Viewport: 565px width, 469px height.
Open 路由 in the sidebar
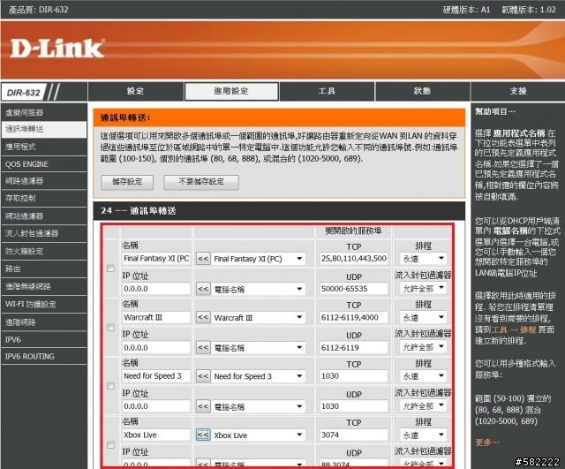click(x=44, y=269)
